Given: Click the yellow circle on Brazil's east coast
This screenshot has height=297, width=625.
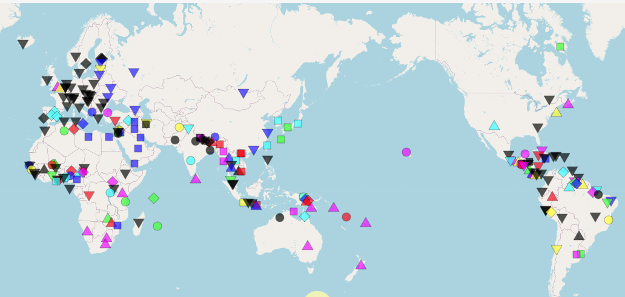Looking at the screenshot, I should pyautogui.click(x=609, y=219).
